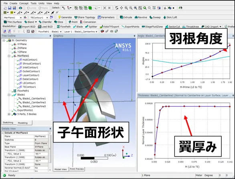
Task: Click the Chamfer tool
Action: [45, 22]
